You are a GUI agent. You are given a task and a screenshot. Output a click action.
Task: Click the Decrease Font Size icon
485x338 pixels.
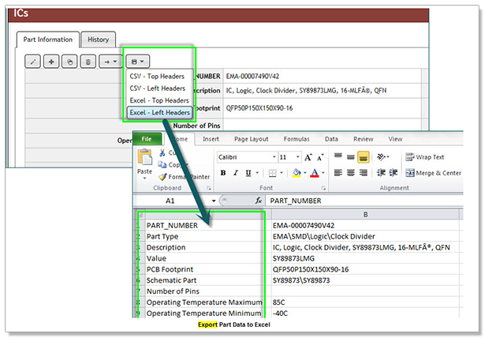(x=320, y=157)
